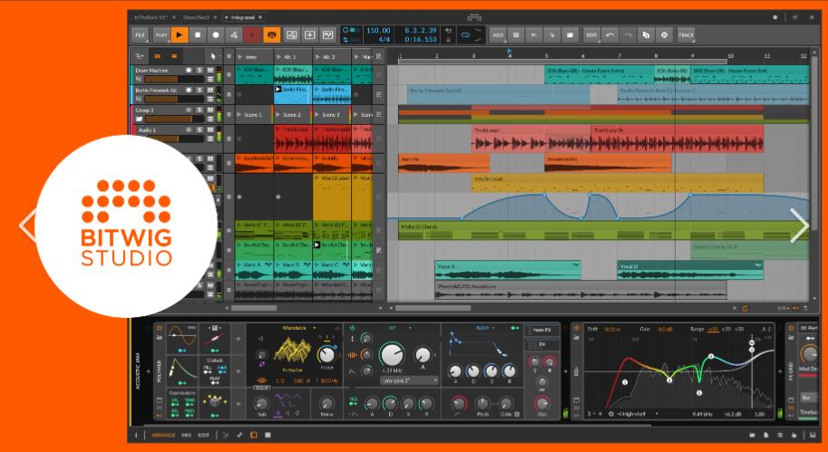Arm global recording with the record button
The height and width of the screenshot is (452, 828).
click(216, 34)
